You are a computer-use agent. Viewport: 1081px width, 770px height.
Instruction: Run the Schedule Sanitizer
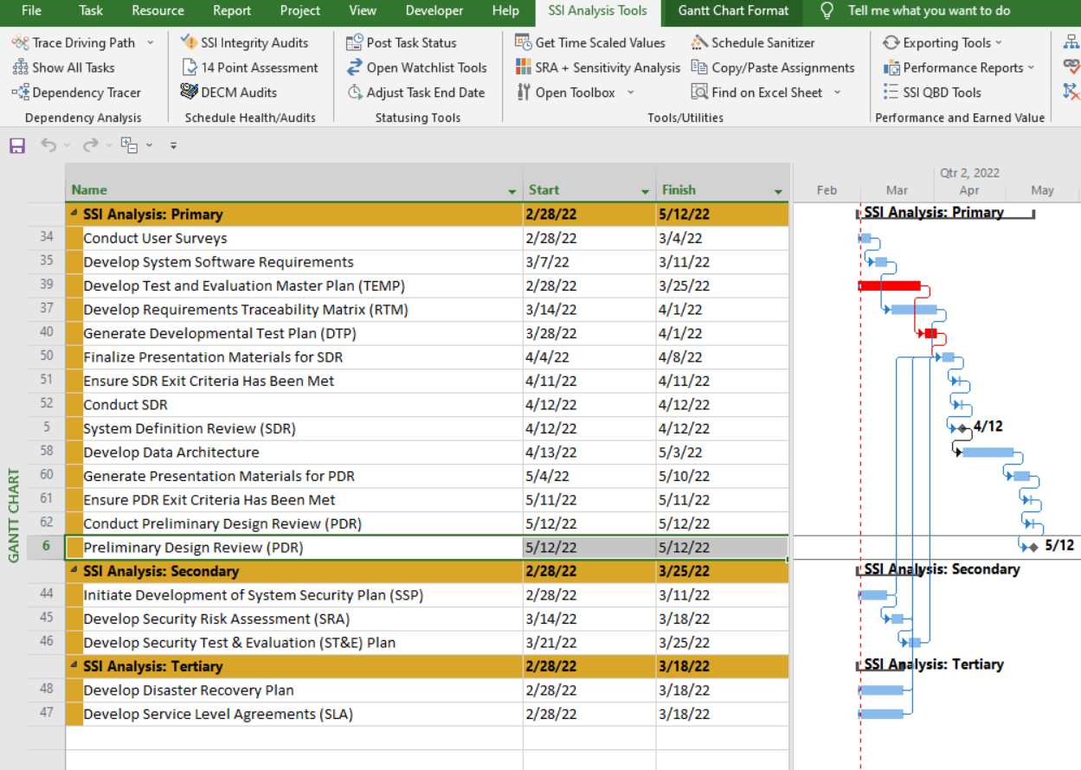click(x=753, y=42)
